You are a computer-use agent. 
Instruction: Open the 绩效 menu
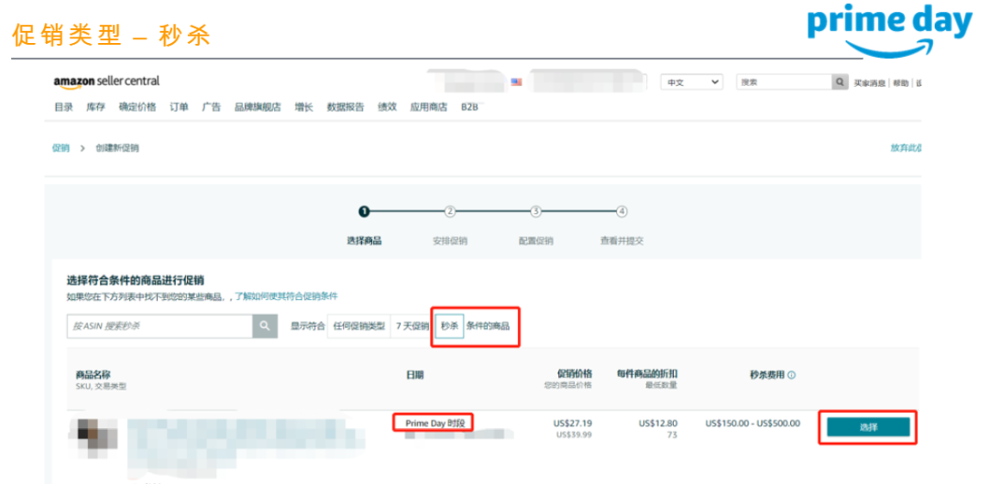pyautogui.click(x=387, y=107)
